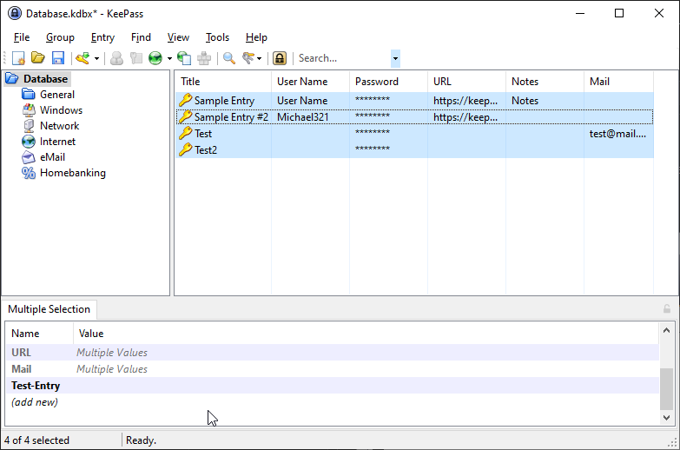Image resolution: width=680 pixels, height=450 pixels.
Task: Click the details panel scroll up arrow
Action: pyautogui.click(x=667, y=331)
